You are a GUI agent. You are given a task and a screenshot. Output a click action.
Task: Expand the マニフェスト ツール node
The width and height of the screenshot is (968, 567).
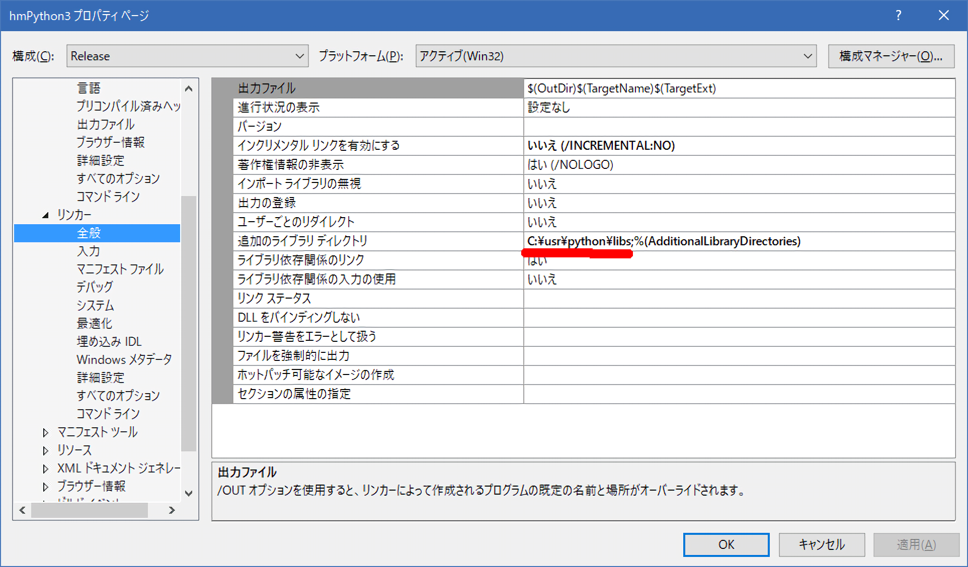pos(46,432)
